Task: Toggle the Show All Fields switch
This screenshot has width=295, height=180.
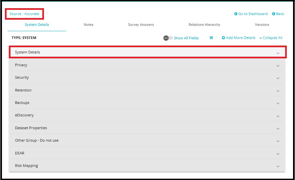Action: coord(168,38)
